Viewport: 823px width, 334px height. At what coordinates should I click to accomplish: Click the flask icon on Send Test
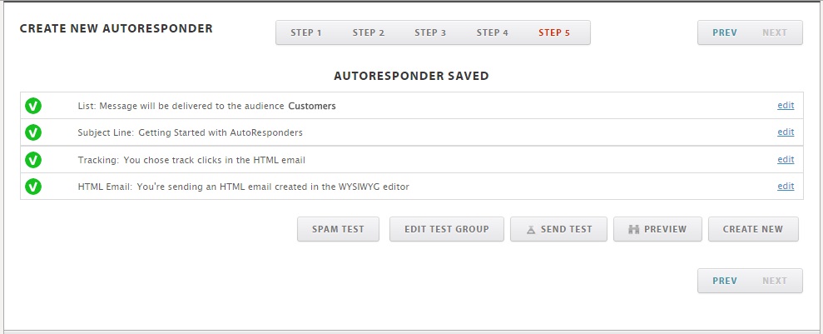pyautogui.click(x=530, y=230)
